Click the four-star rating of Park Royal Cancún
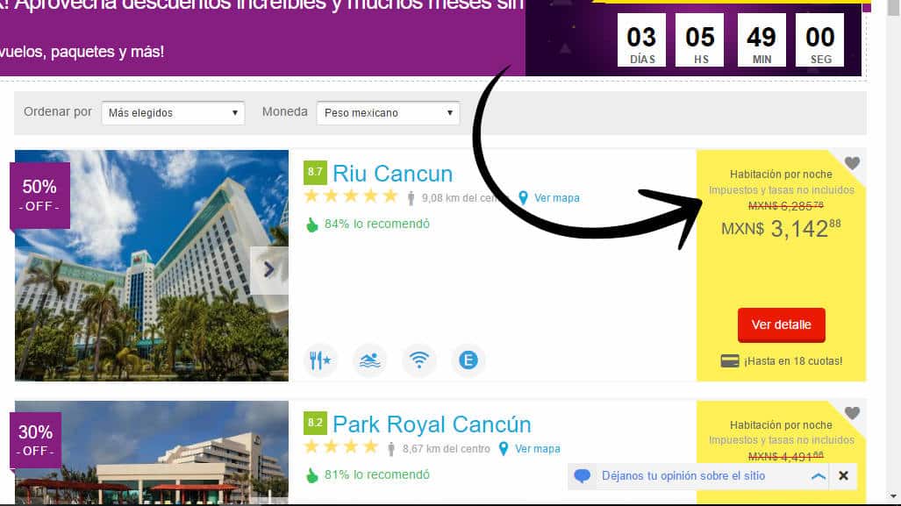Viewport: 901px width, 506px height. pos(341,447)
